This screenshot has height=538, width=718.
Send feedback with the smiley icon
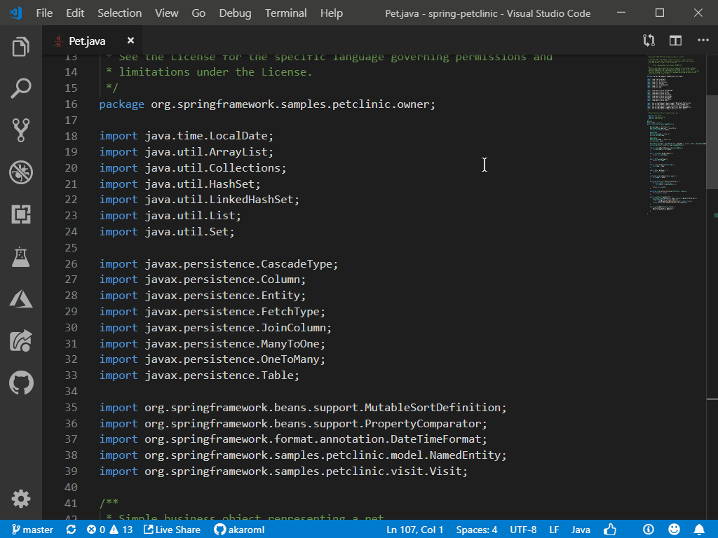[x=674, y=530]
